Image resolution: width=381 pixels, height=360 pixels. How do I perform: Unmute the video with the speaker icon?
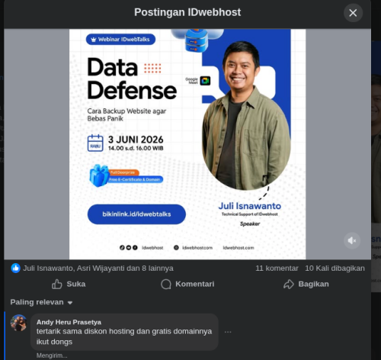(x=352, y=240)
